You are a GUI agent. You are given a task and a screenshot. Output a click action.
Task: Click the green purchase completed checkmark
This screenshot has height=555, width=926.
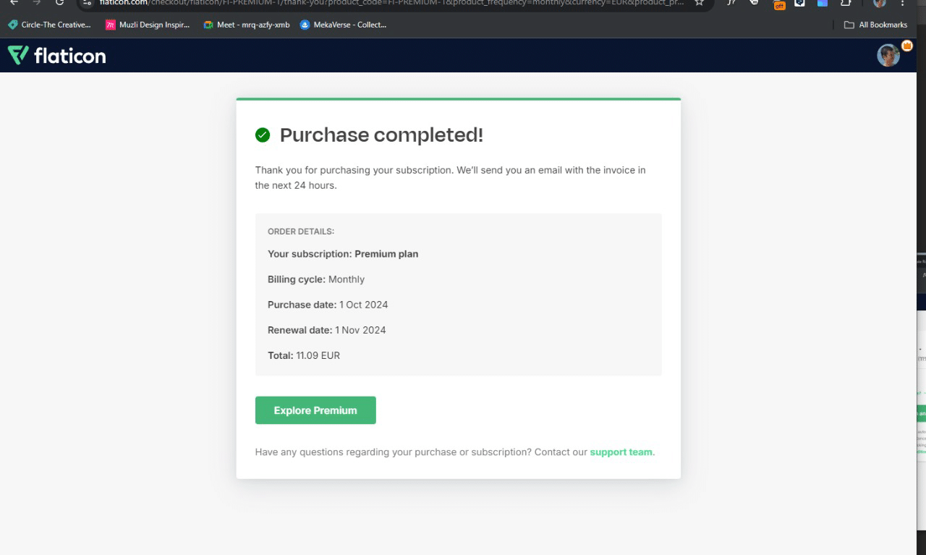[263, 135]
